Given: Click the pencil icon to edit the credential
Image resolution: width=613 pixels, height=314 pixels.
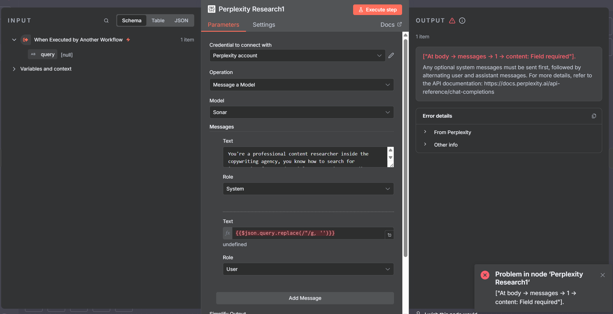Looking at the screenshot, I should 391,56.
